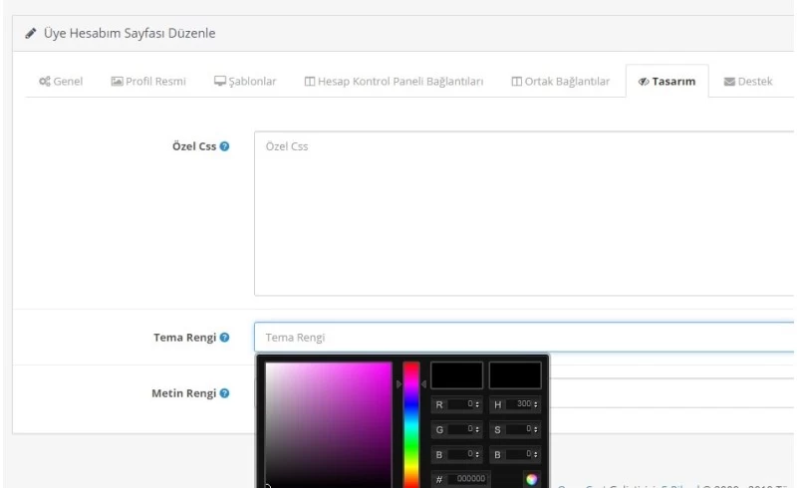
Task: Click the Tema Rengi help icon
Action: (x=224, y=337)
